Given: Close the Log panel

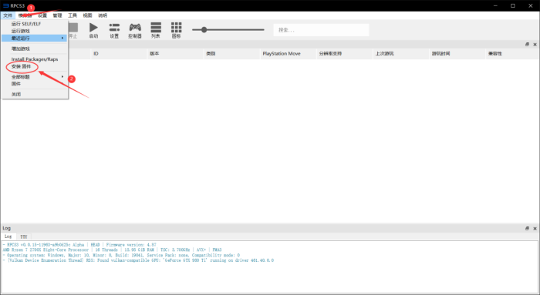Looking at the screenshot, I should pyautogui.click(x=535, y=228).
